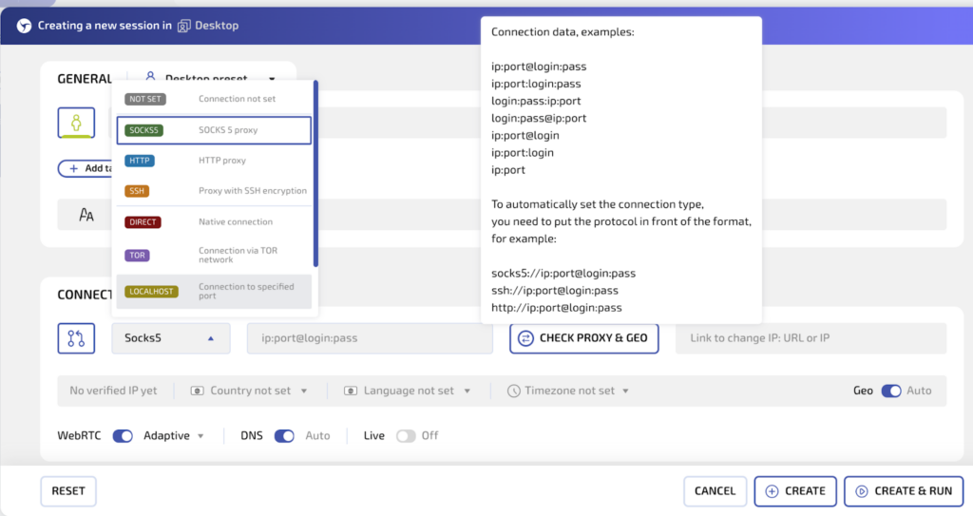973x516 pixels.
Task: Toggle the WebRTC switch
Action: coord(123,436)
